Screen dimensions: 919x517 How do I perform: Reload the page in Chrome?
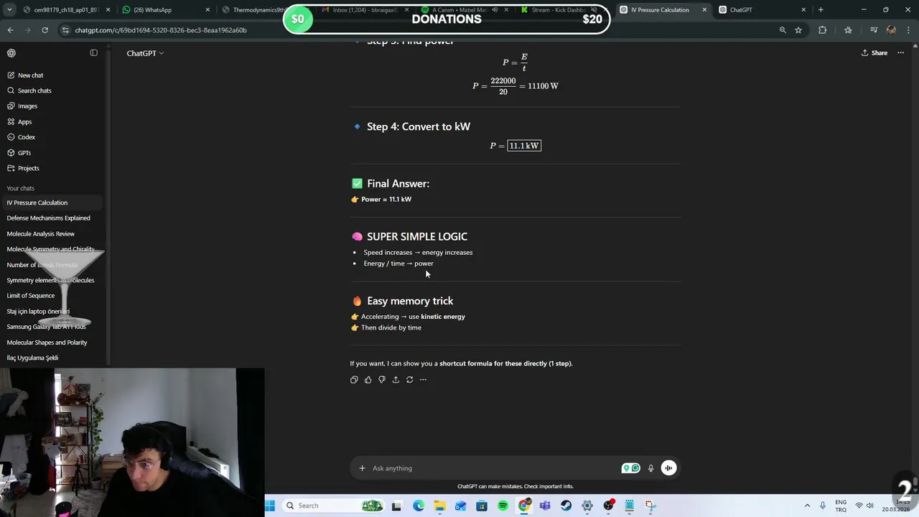[x=45, y=30]
